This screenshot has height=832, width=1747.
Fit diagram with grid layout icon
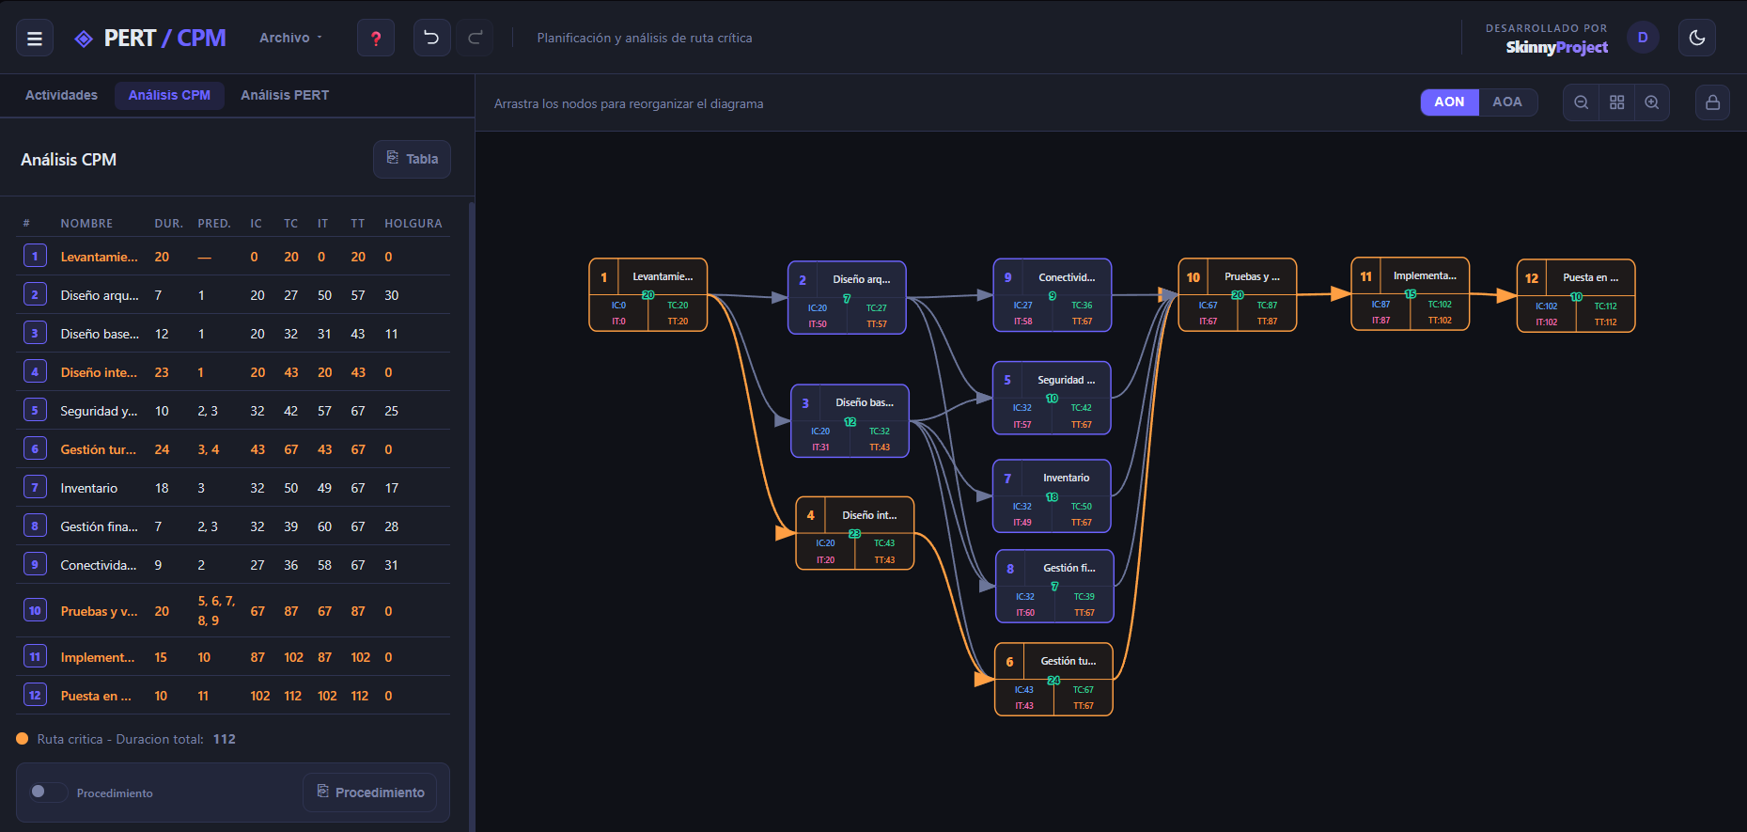coord(1617,102)
